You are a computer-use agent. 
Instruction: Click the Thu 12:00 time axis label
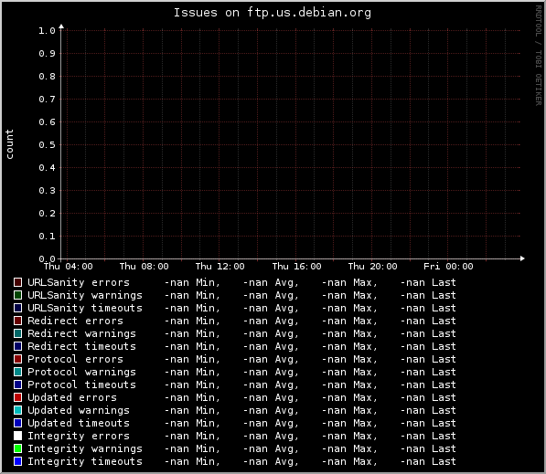point(220,267)
